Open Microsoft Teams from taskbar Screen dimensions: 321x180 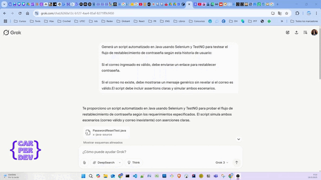click(x=216, y=176)
